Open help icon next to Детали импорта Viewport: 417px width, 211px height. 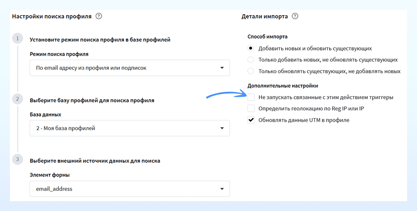(x=295, y=16)
